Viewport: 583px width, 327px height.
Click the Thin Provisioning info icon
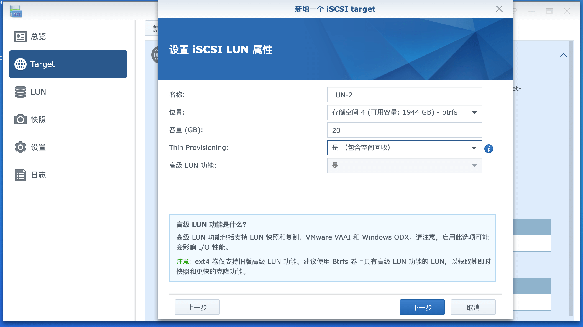tap(489, 149)
